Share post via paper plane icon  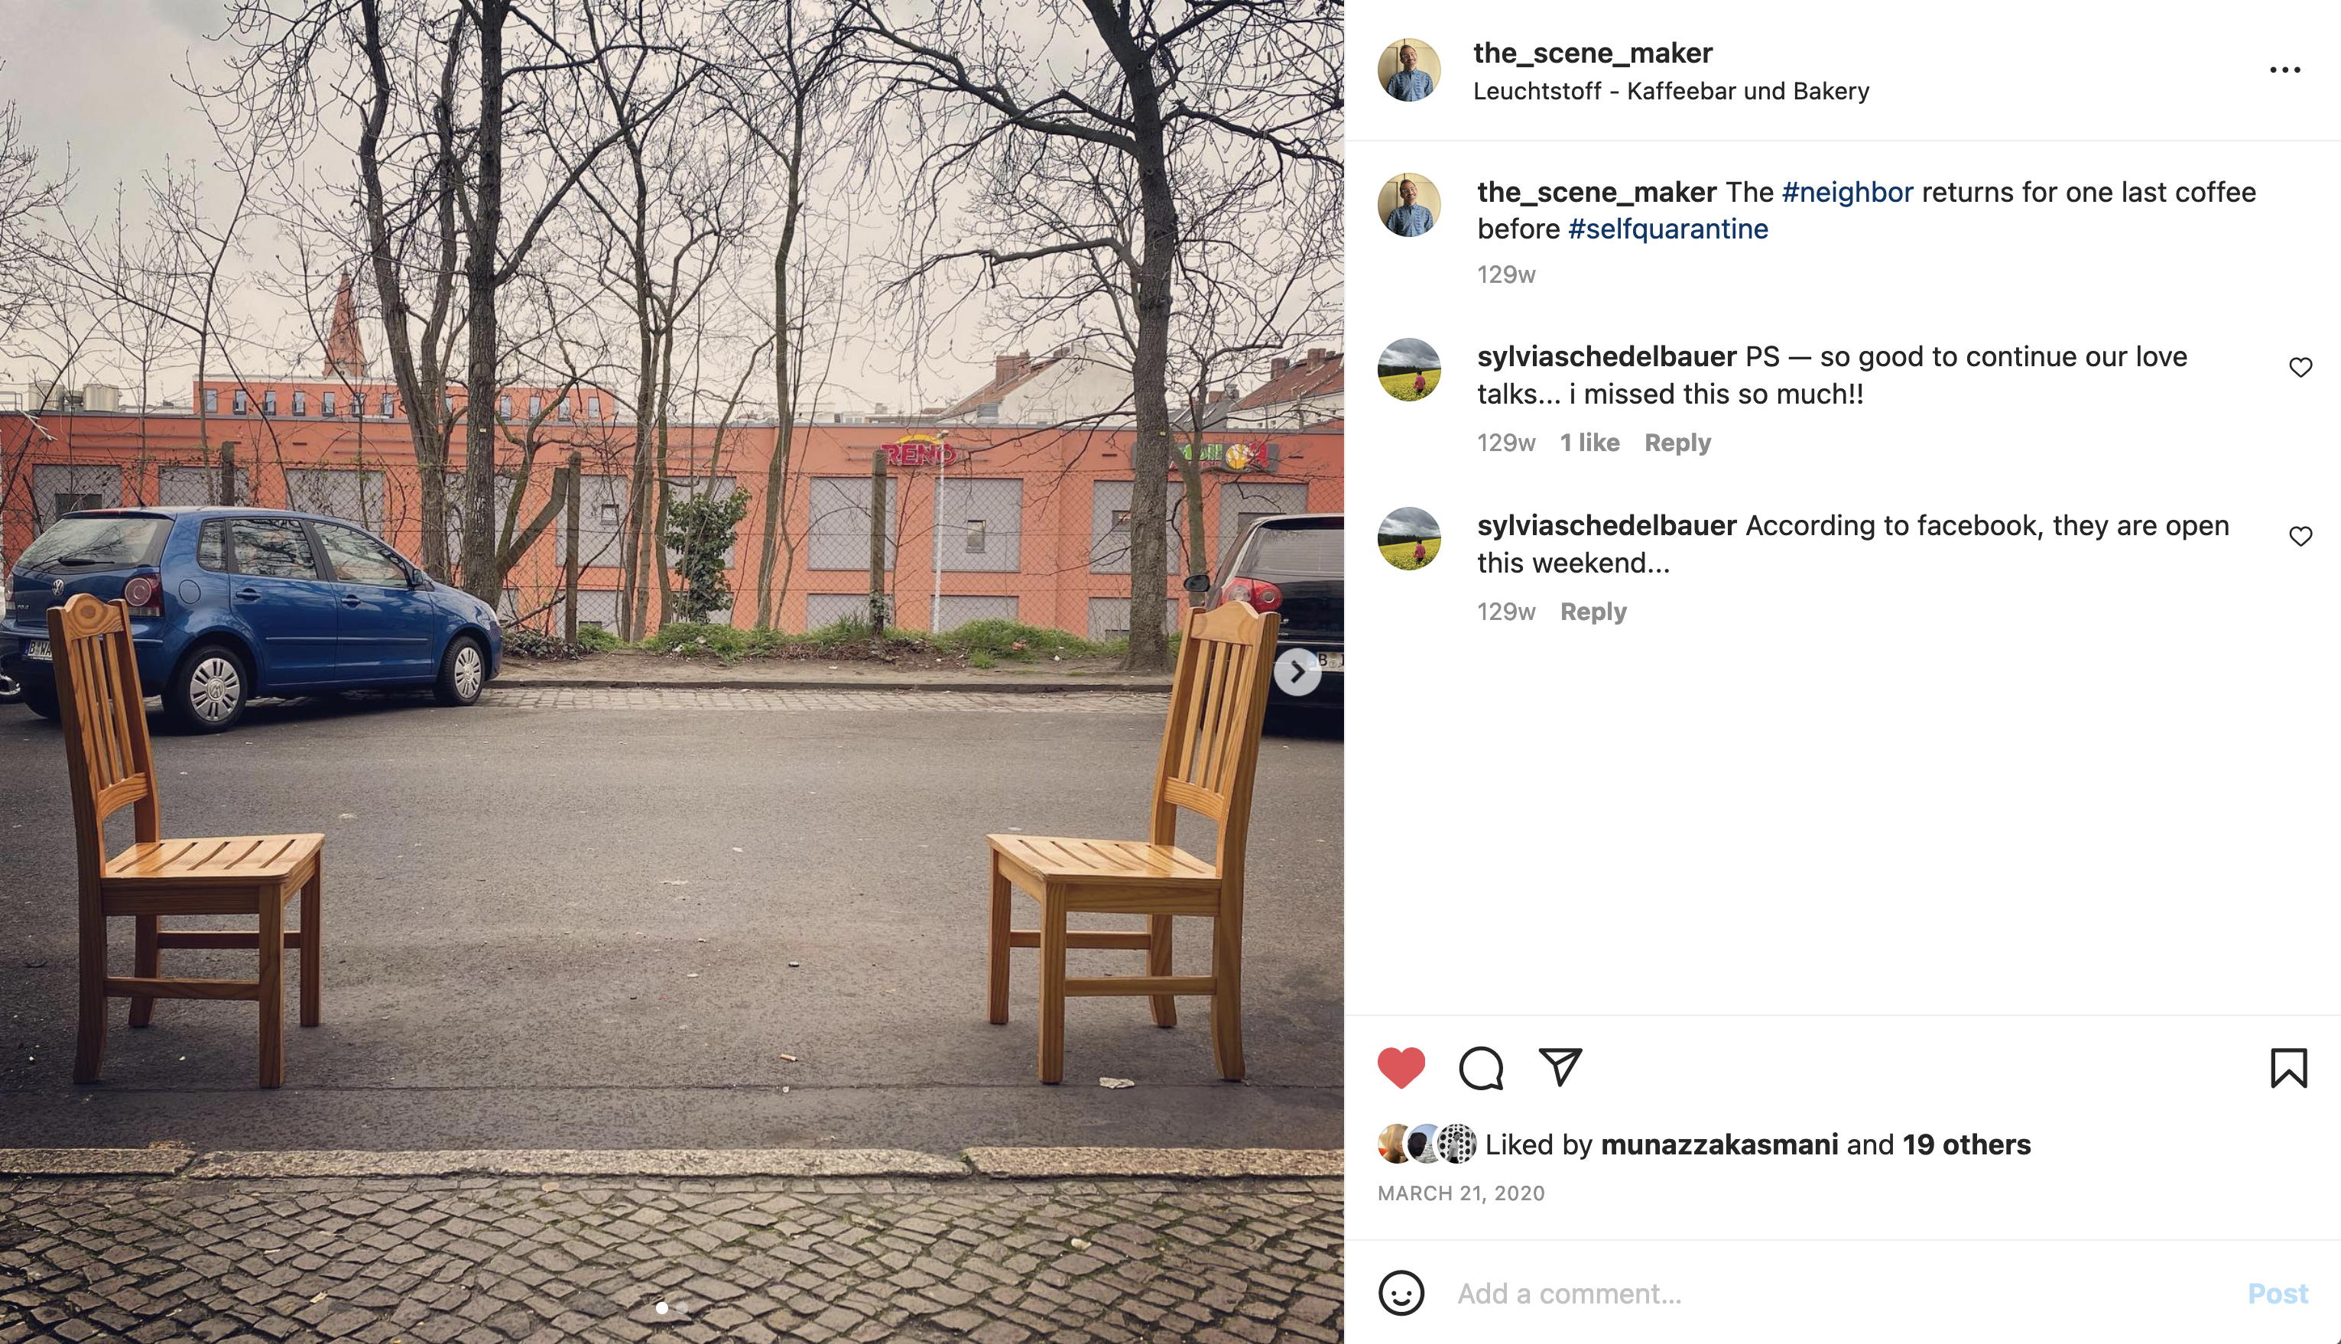[x=1560, y=1067]
